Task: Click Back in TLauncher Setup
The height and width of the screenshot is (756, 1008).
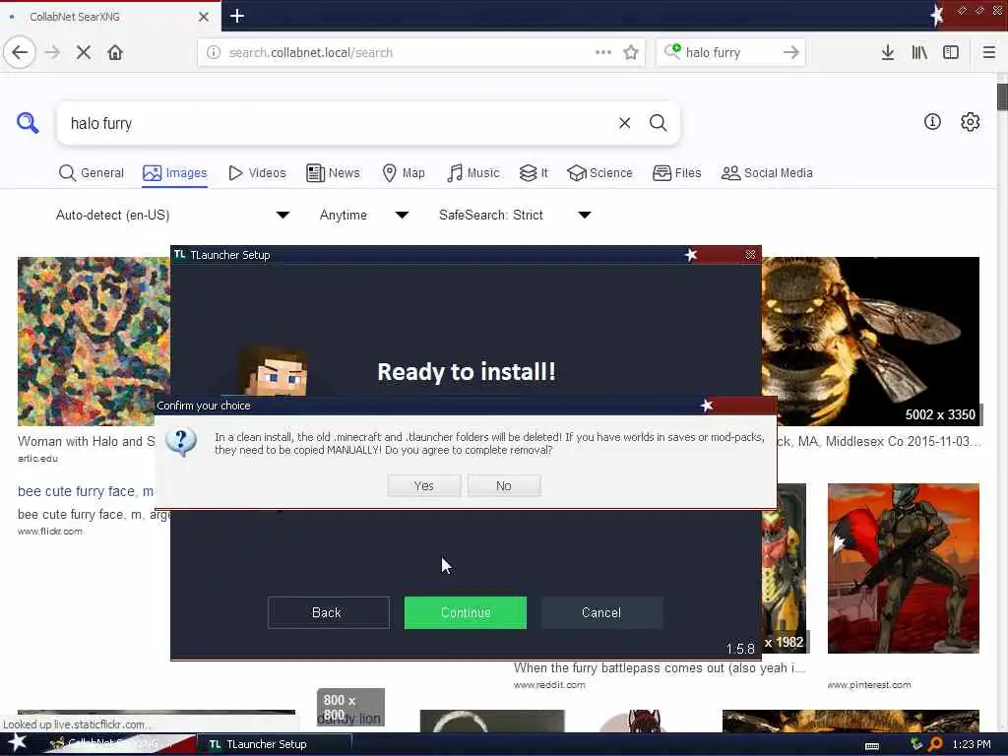Action: [329, 612]
